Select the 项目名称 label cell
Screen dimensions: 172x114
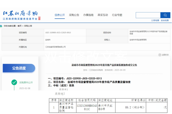(x=107, y=33)
